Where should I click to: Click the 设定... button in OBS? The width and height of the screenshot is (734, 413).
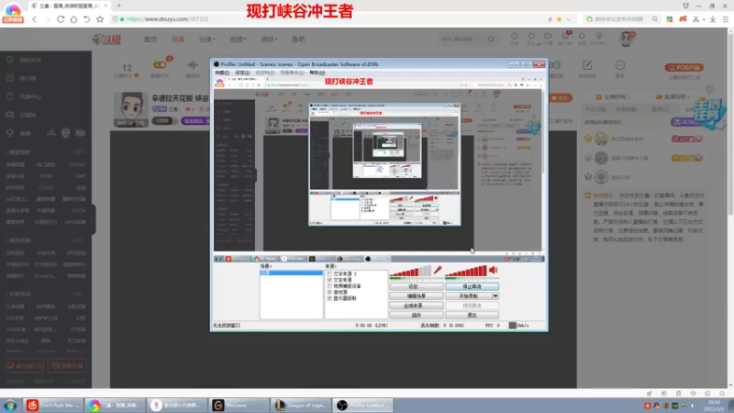click(417, 286)
